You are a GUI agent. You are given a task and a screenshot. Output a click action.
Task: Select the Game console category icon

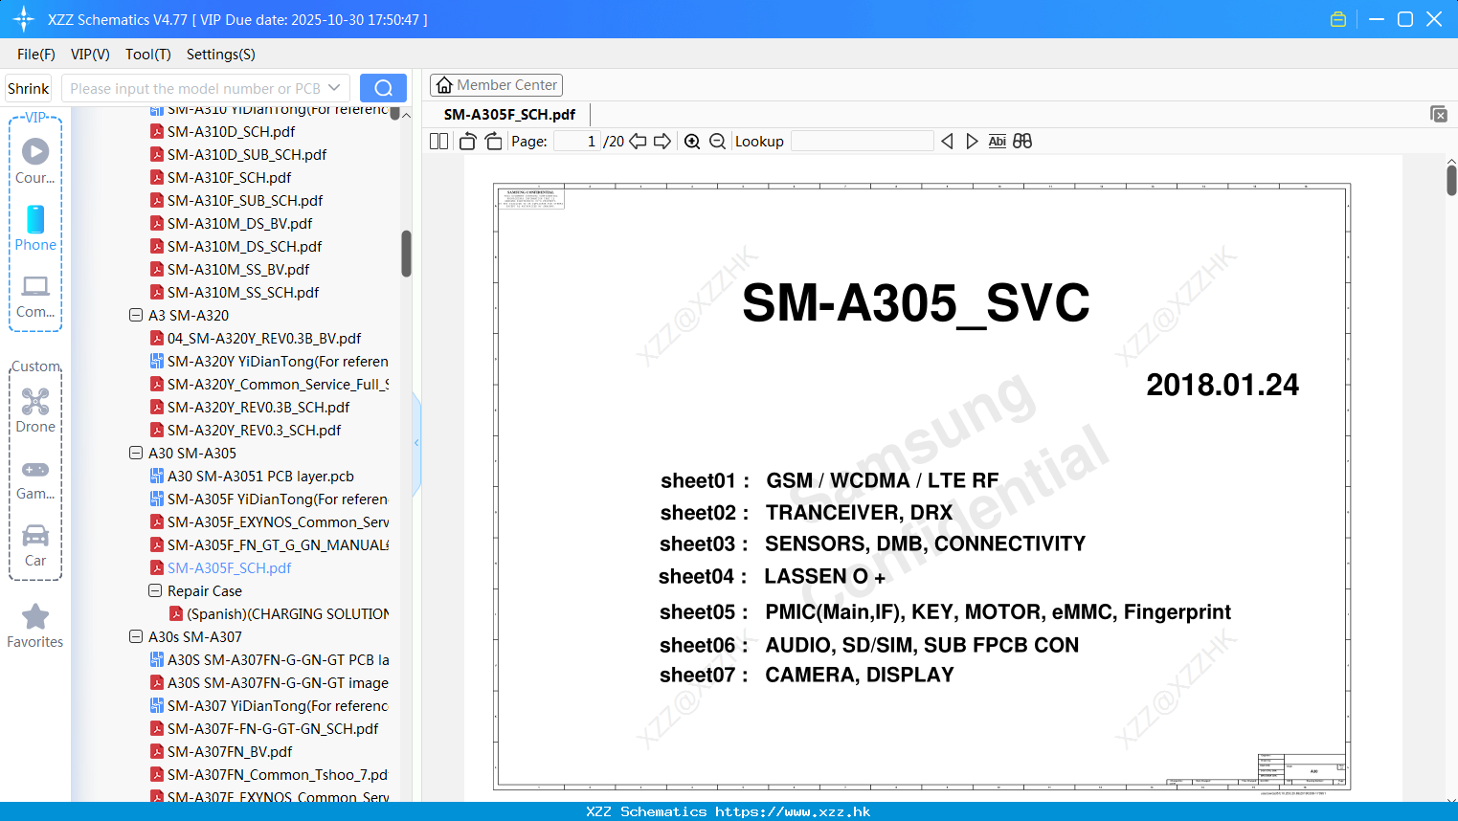35,478
